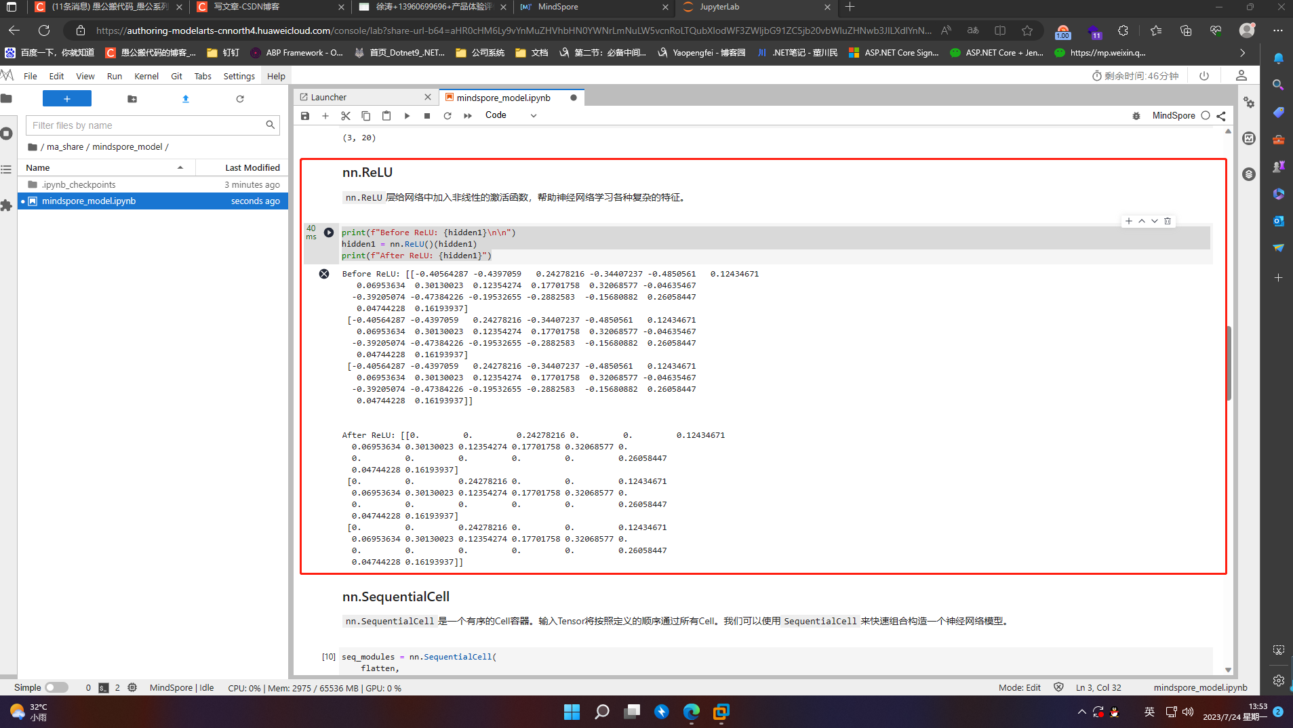The height and width of the screenshot is (728, 1293).
Task: Copy selected cells in the notebook toolbar
Action: pos(366,116)
